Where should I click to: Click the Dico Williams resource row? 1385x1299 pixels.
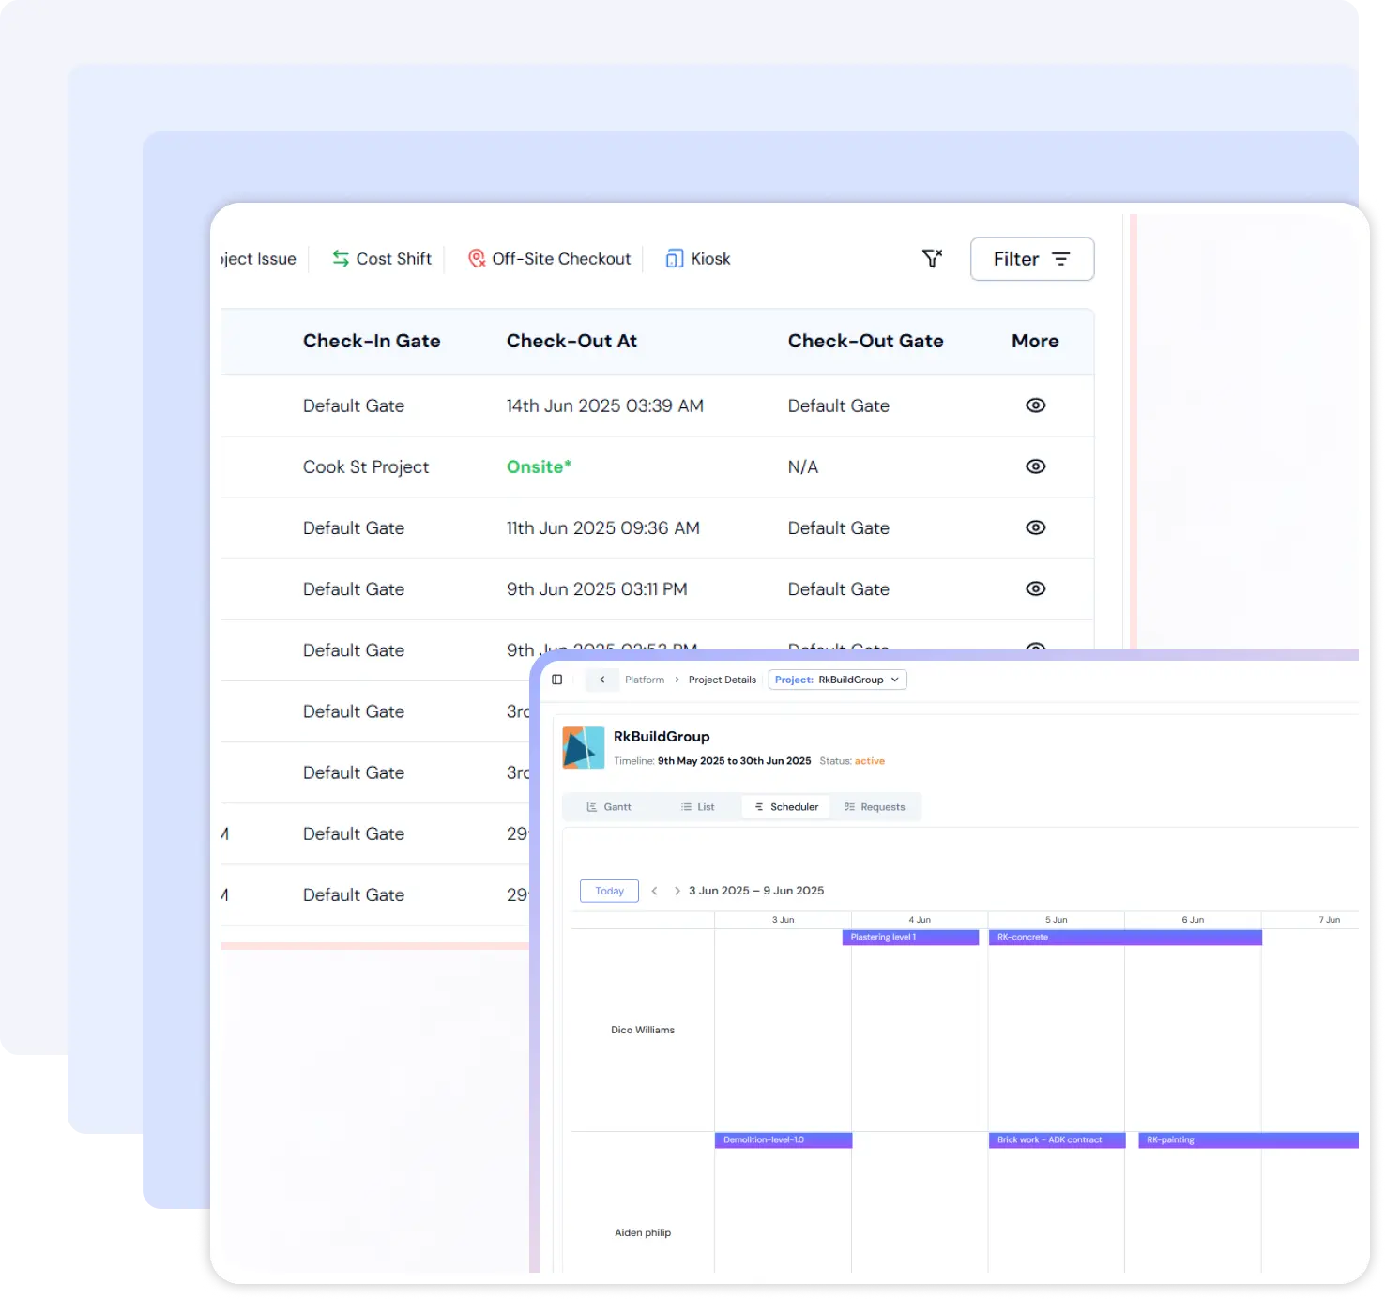(x=643, y=1030)
